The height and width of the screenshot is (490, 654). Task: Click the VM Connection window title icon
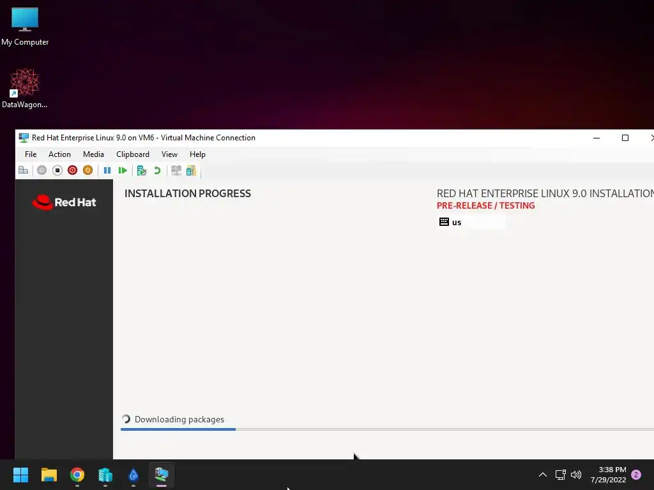click(x=24, y=138)
